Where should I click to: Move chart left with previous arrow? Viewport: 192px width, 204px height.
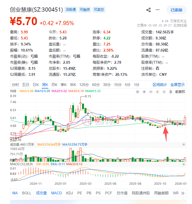click(x=157, y=92)
